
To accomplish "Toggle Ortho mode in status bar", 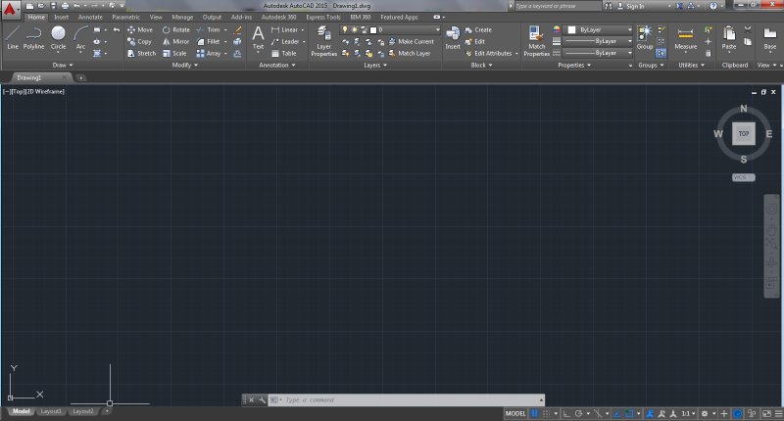I will pyautogui.click(x=565, y=414).
